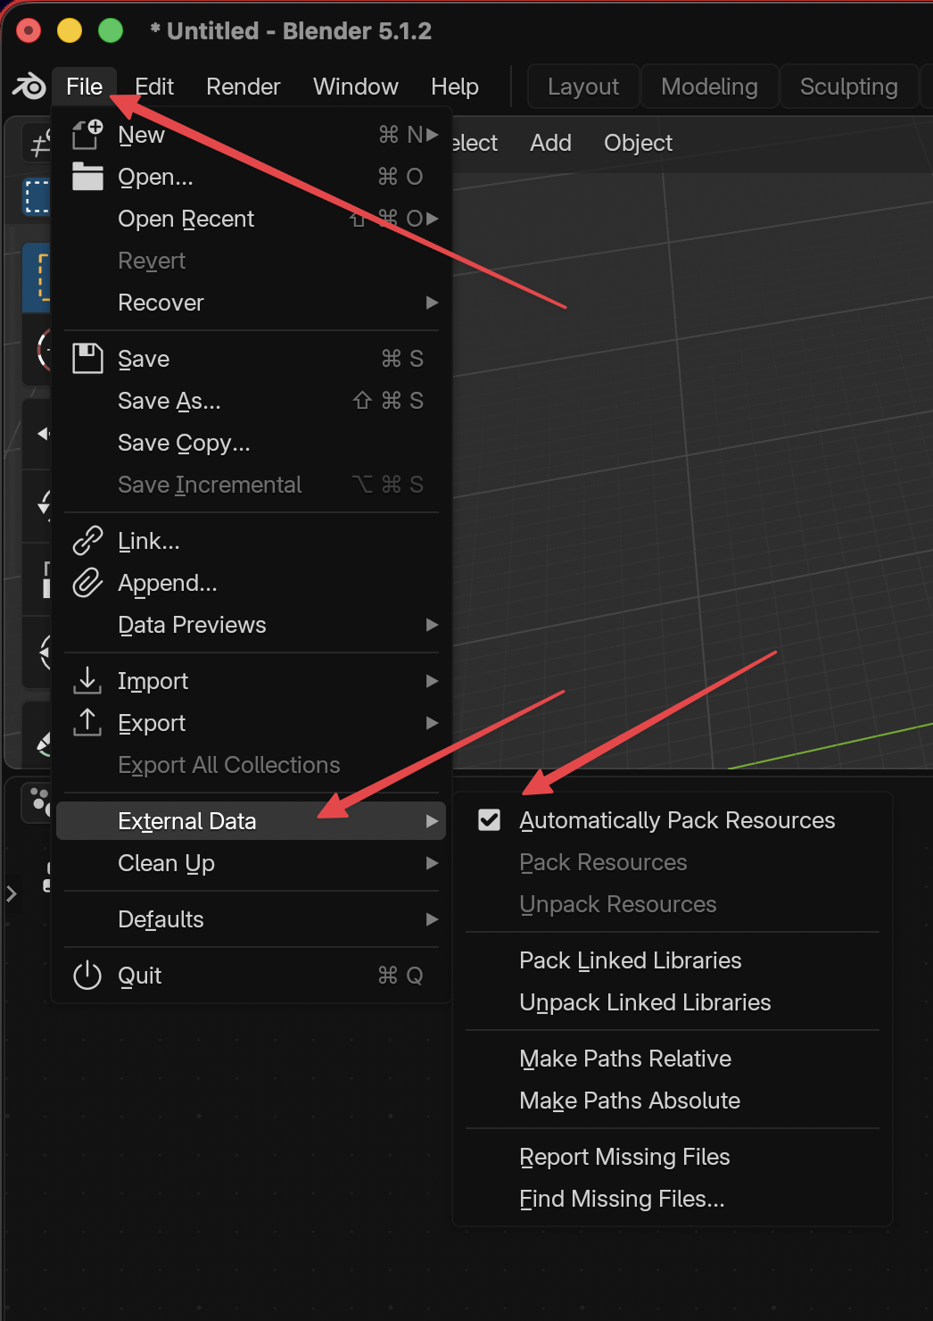Toggle Automatically Pack Resources checkbox
This screenshot has width=933, height=1321.
tap(490, 820)
